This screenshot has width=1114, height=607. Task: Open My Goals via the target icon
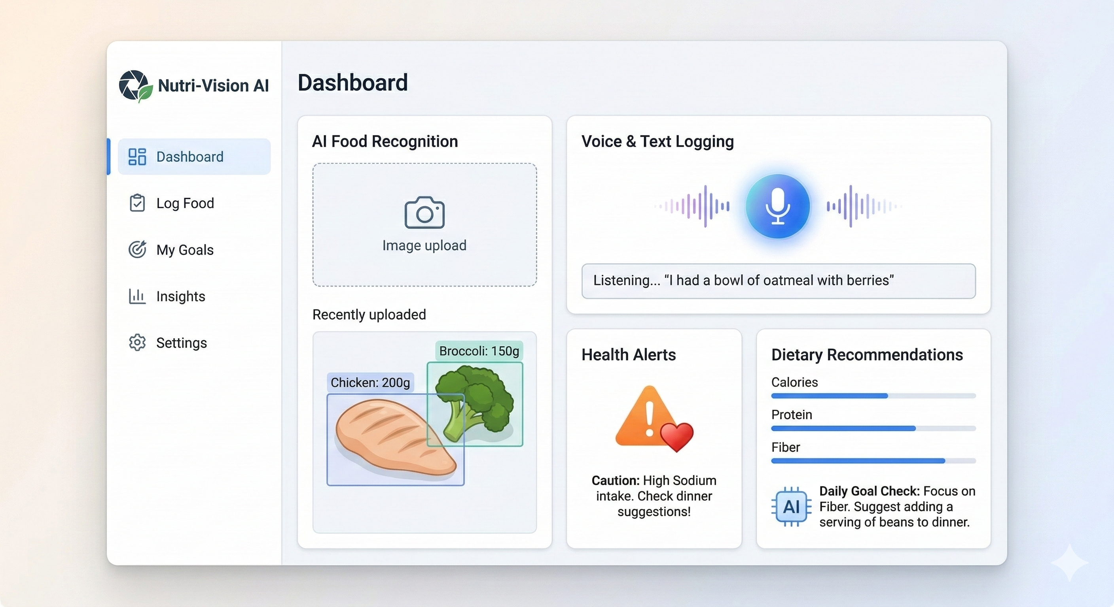137,249
